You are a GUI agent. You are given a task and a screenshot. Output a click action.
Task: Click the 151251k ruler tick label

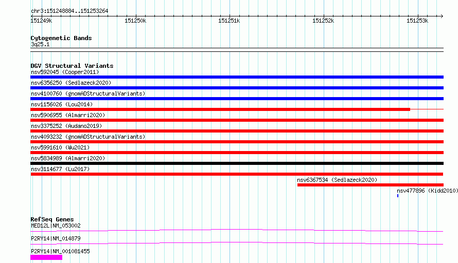click(x=229, y=21)
